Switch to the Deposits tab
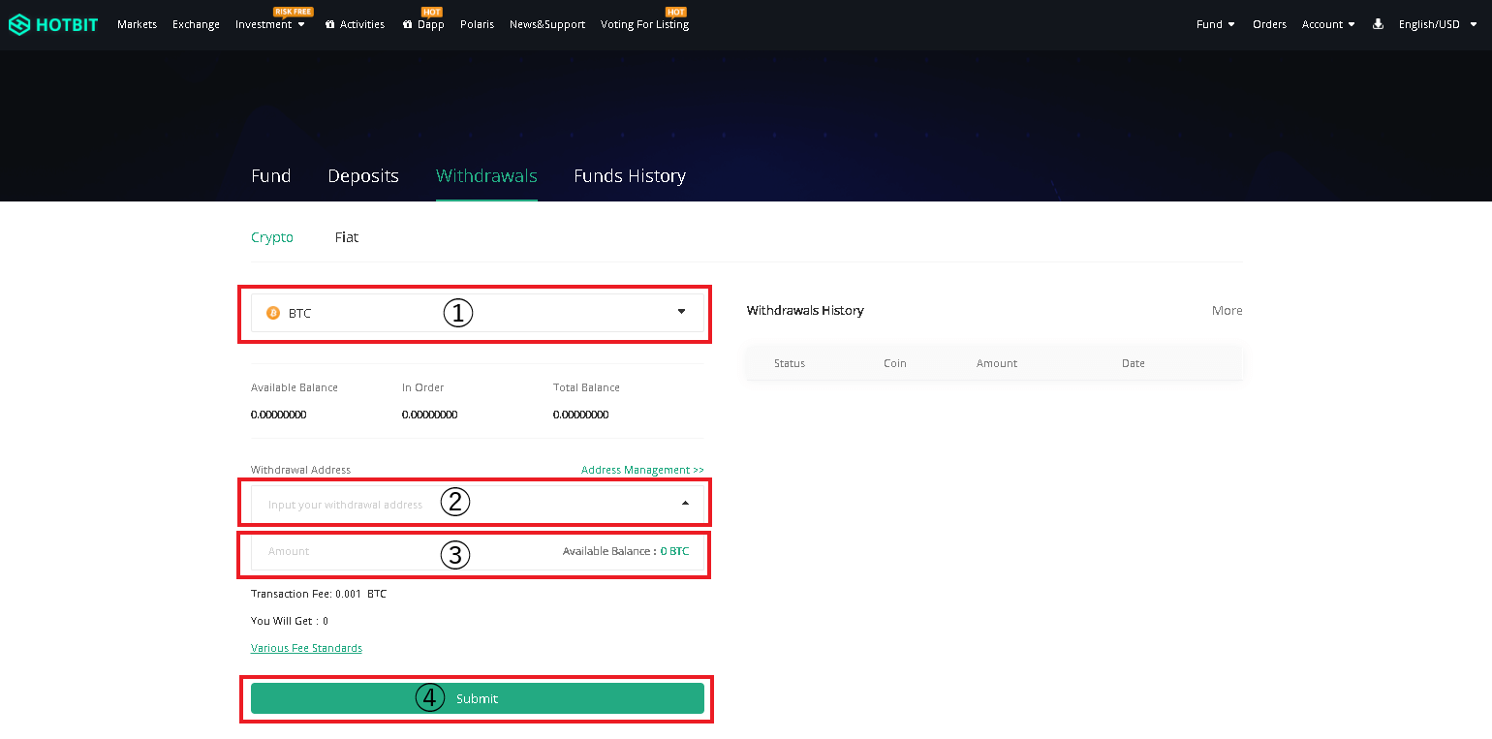This screenshot has height=739, width=1492. [x=363, y=176]
